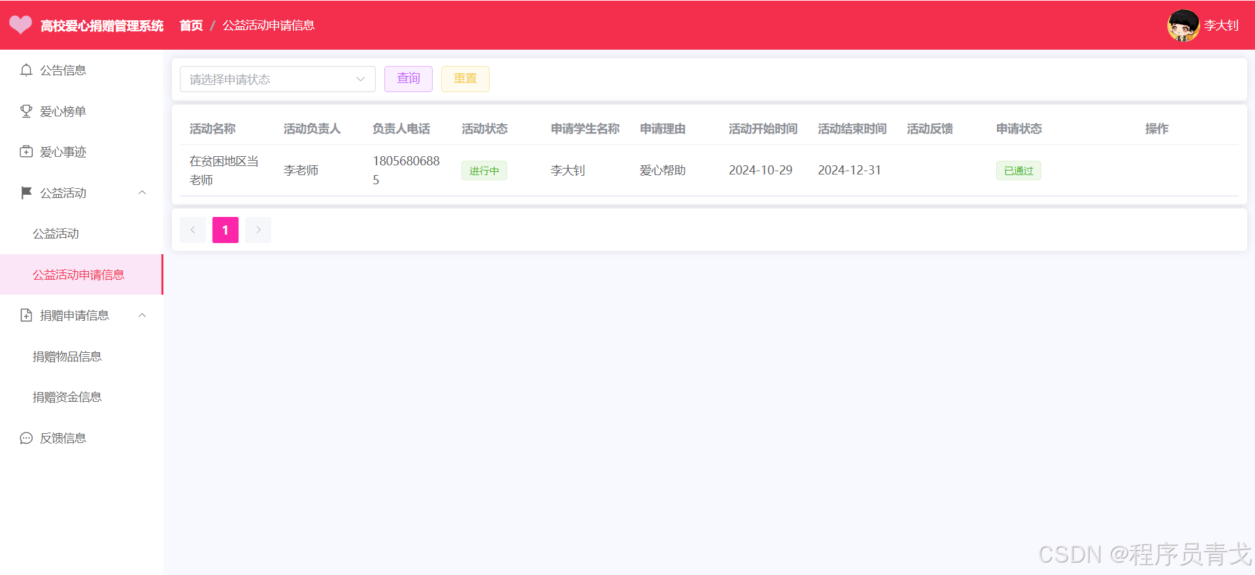Viewport: 1255px width, 575px height.
Task: Click the 申请状态 column header
Action: tap(1019, 129)
